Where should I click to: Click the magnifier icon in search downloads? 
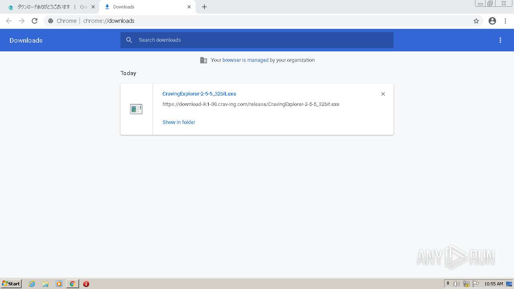pos(129,40)
